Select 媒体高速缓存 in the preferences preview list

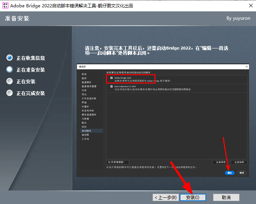pyautogui.click(x=89, y=114)
